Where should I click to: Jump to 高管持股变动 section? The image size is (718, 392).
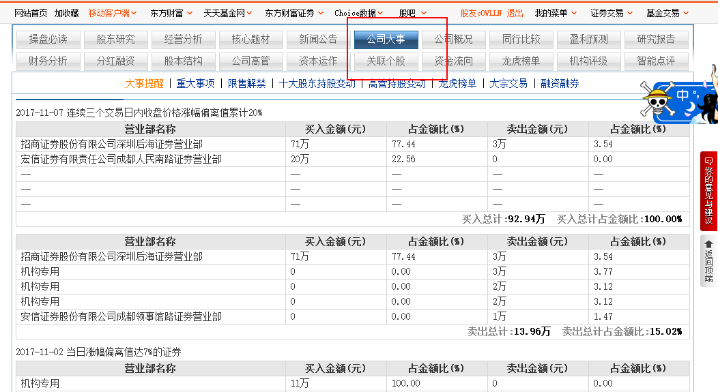[397, 84]
